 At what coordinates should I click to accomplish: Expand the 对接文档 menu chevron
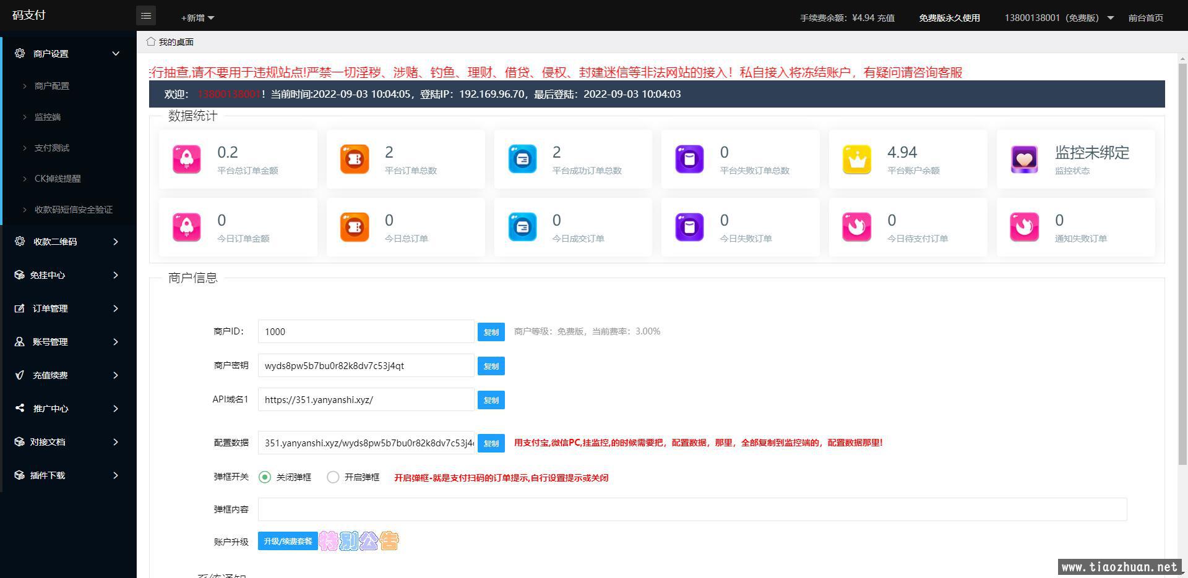tap(116, 442)
